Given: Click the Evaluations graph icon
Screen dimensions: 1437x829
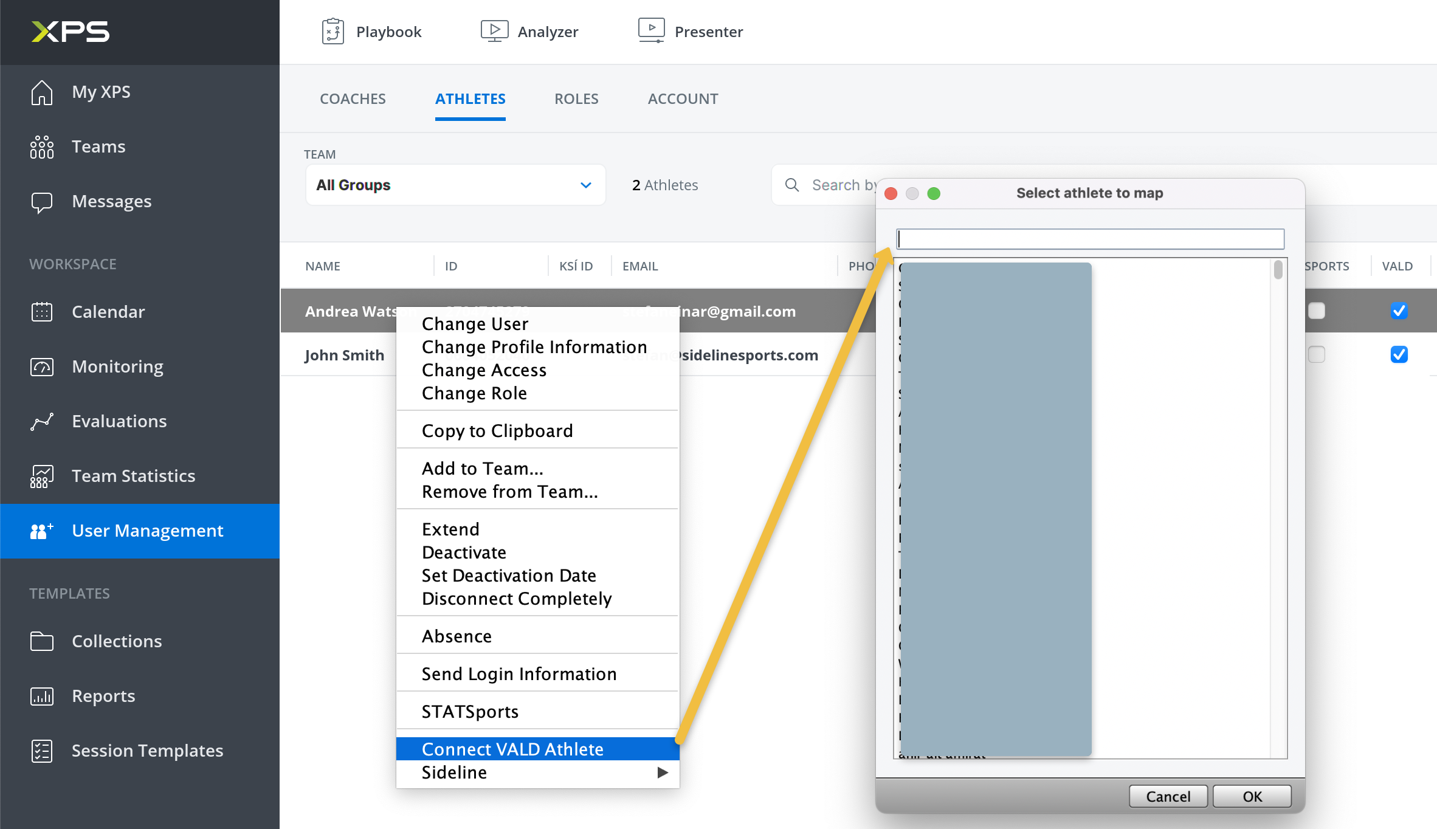Looking at the screenshot, I should (42, 421).
